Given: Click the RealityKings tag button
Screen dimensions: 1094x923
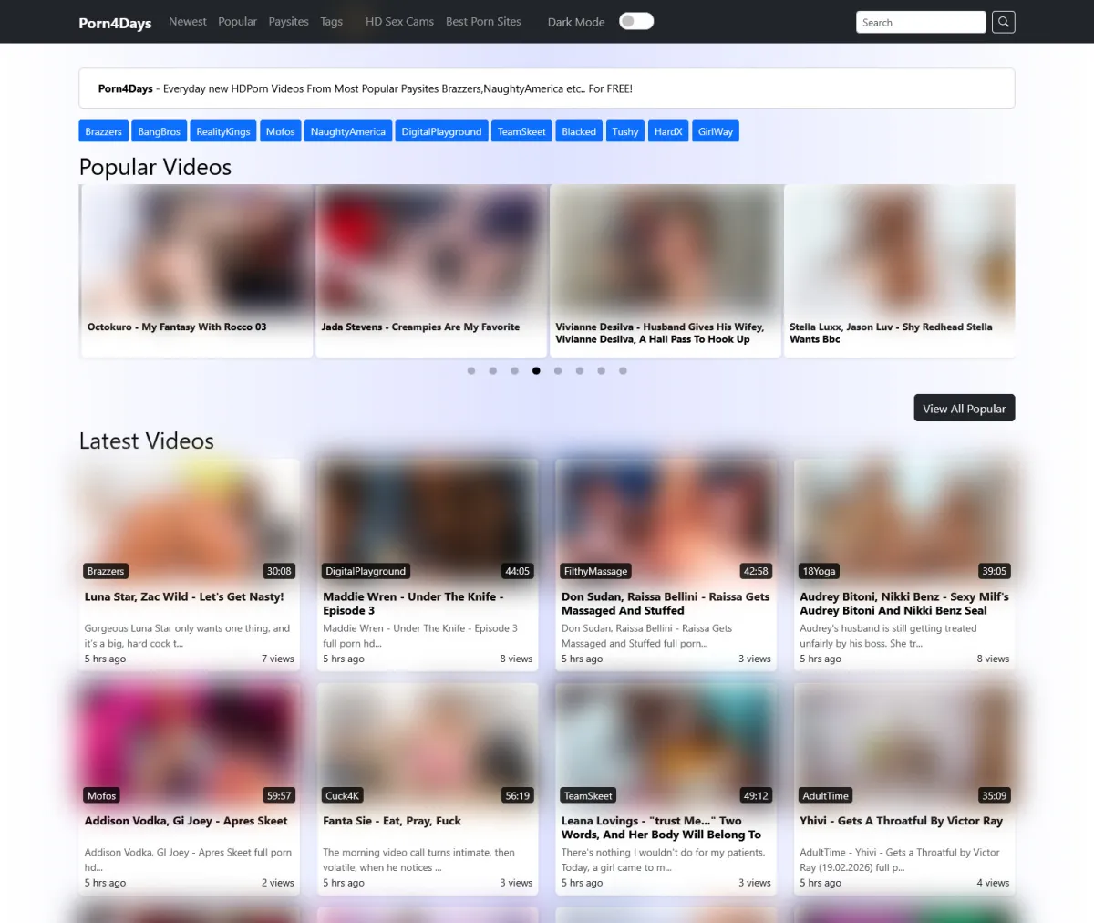Looking at the screenshot, I should (x=223, y=131).
